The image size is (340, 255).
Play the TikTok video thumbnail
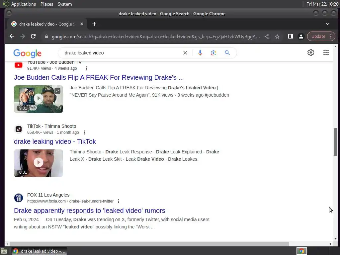click(x=39, y=163)
